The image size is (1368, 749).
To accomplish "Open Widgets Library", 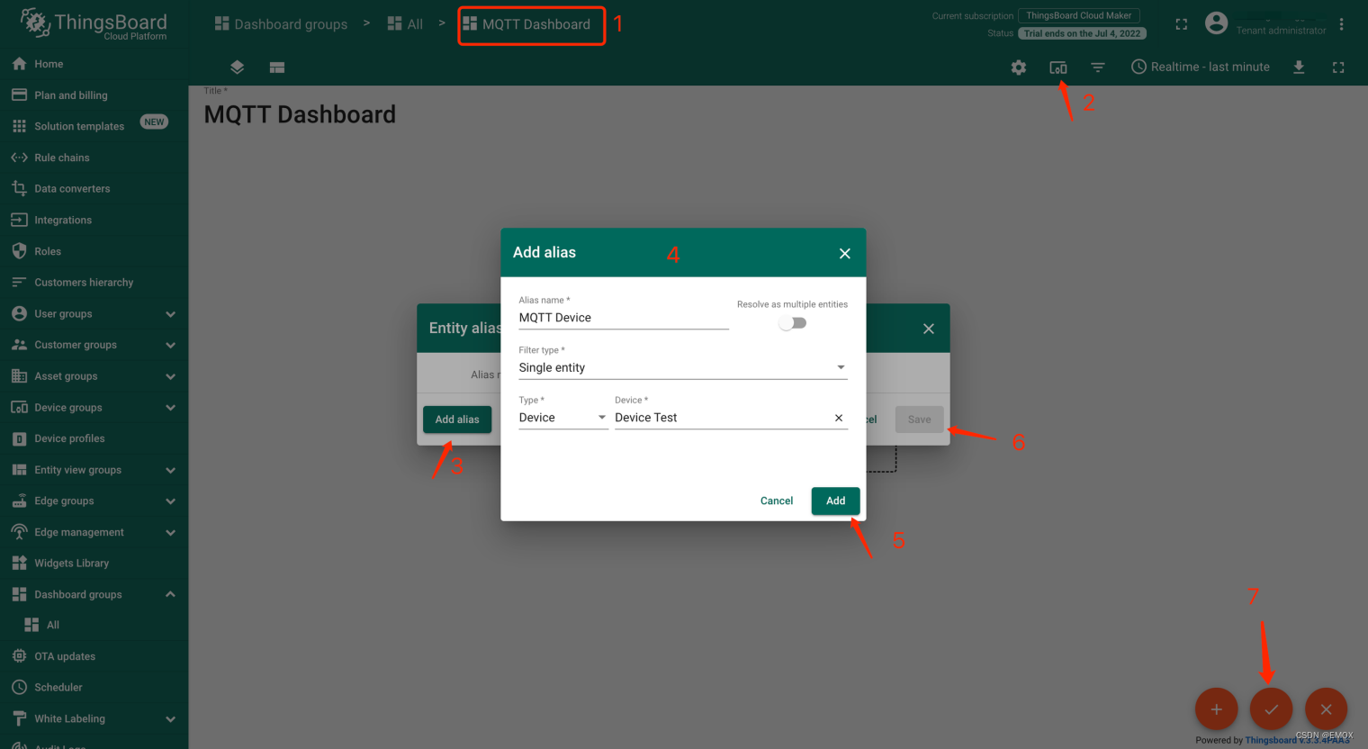I will 94,564.
